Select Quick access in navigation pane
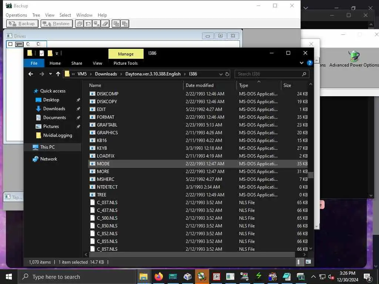The width and height of the screenshot is (379, 284). tap(53, 91)
